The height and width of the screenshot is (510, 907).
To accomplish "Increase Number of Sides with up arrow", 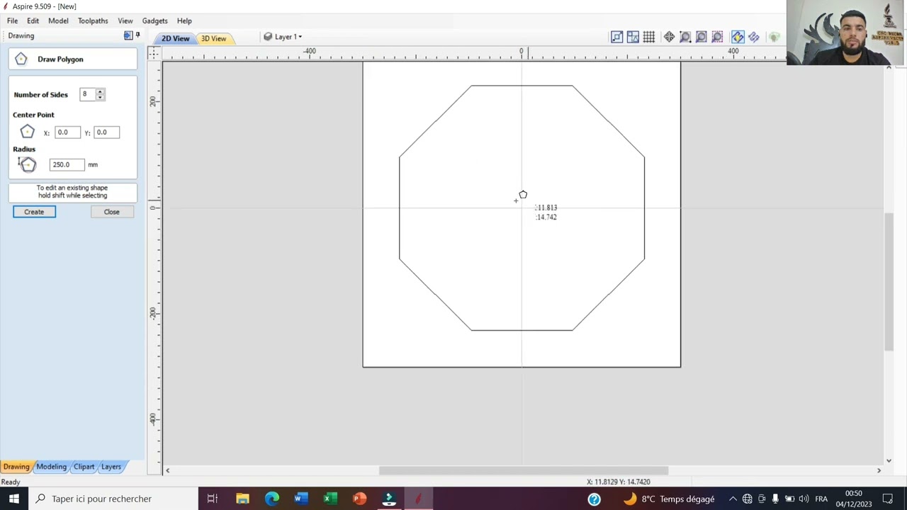I will [x=100, y=91].
